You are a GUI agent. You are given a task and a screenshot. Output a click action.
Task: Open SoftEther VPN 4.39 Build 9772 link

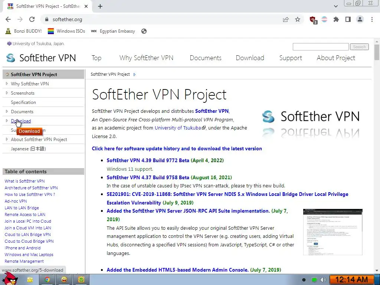click(x=148, y=160)
